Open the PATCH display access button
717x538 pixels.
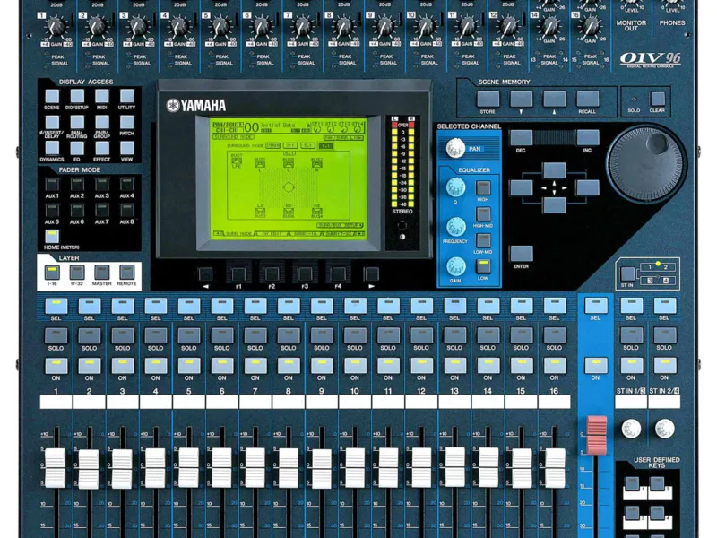(126, 122)
